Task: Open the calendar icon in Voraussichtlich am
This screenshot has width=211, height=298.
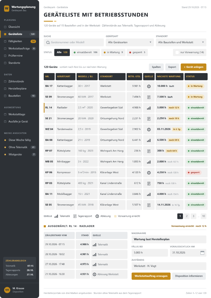Action: tap(202, 252)
